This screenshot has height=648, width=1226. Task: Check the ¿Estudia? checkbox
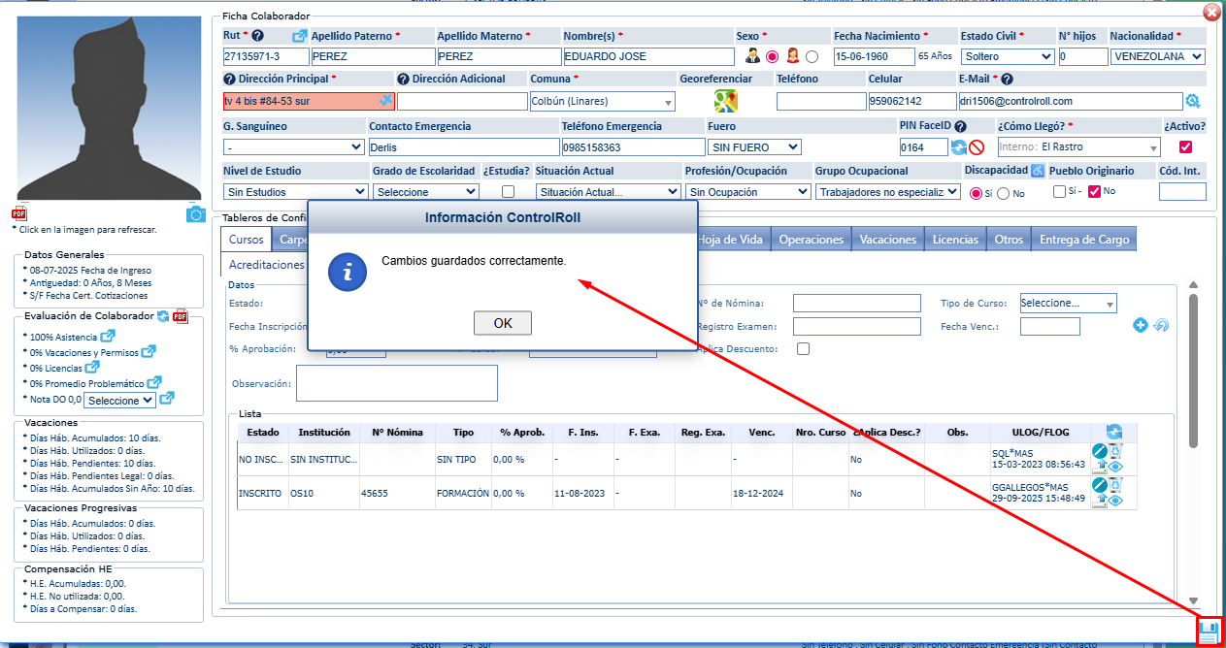point(508,192)
